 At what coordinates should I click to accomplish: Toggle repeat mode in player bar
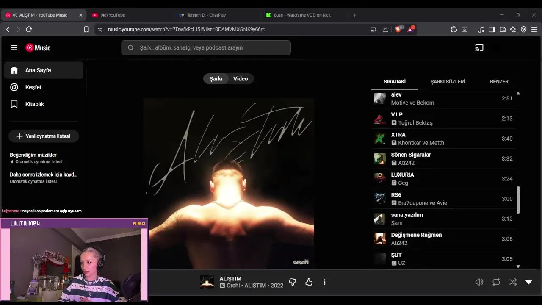pyautogui.click(x=496, y=282)
